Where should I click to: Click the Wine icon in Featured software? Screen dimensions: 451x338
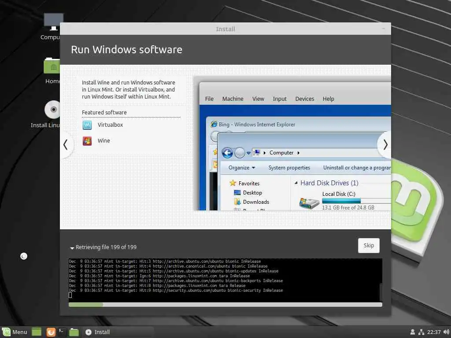click(x=87, y=141)
